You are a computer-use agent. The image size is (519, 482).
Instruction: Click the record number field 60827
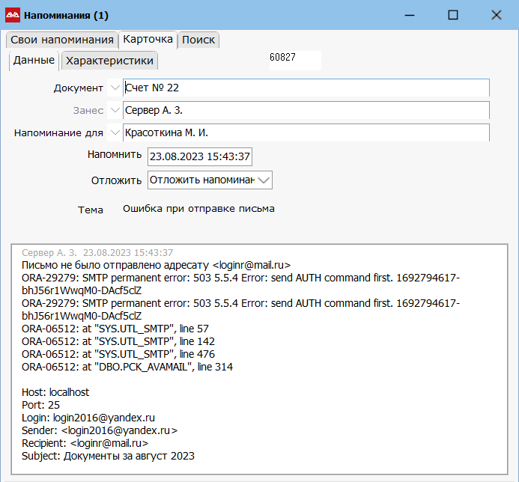tap(294, 58)
